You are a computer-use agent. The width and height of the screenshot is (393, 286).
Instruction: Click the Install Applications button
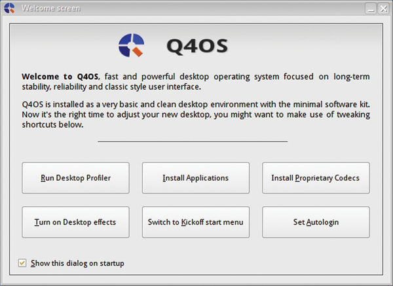pyautogui.click(x=196, y=178)
